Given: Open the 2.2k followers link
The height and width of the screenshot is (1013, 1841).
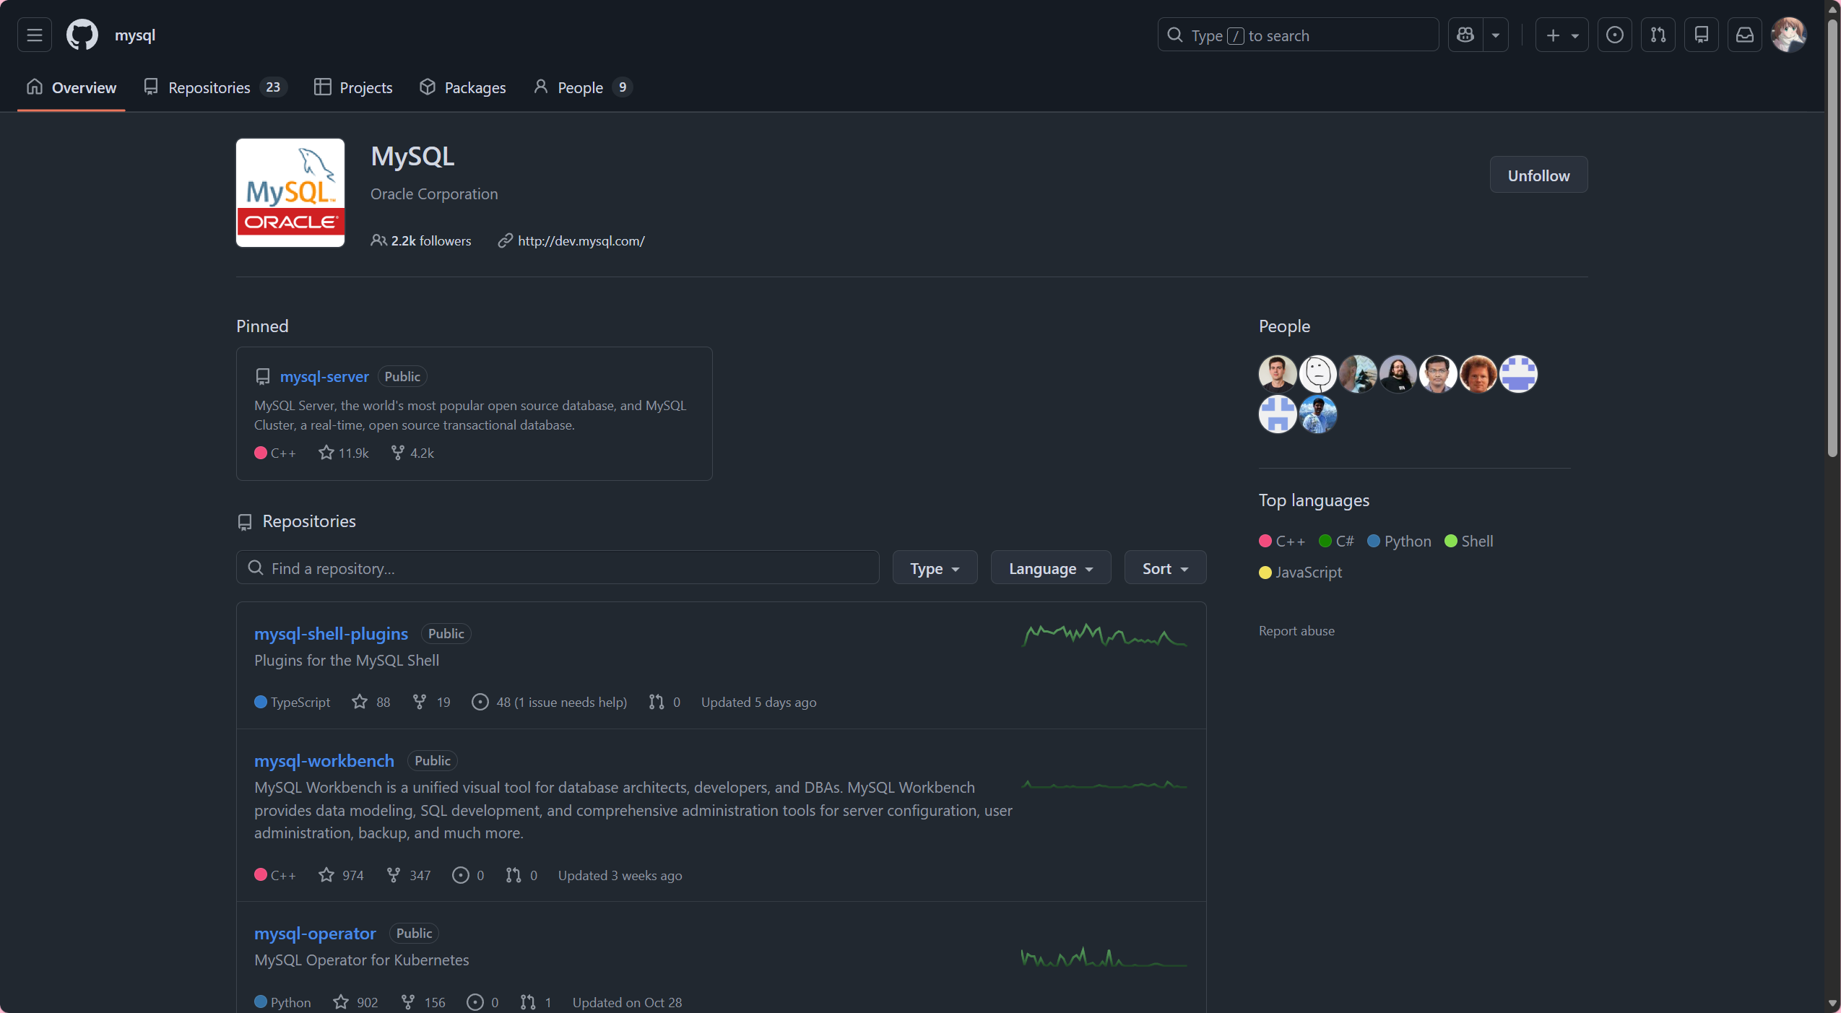Looking at the screenshot, I should (421, 240).
